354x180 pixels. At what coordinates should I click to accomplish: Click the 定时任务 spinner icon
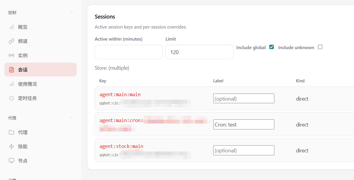pyautogui.click(x=12, y=98)
